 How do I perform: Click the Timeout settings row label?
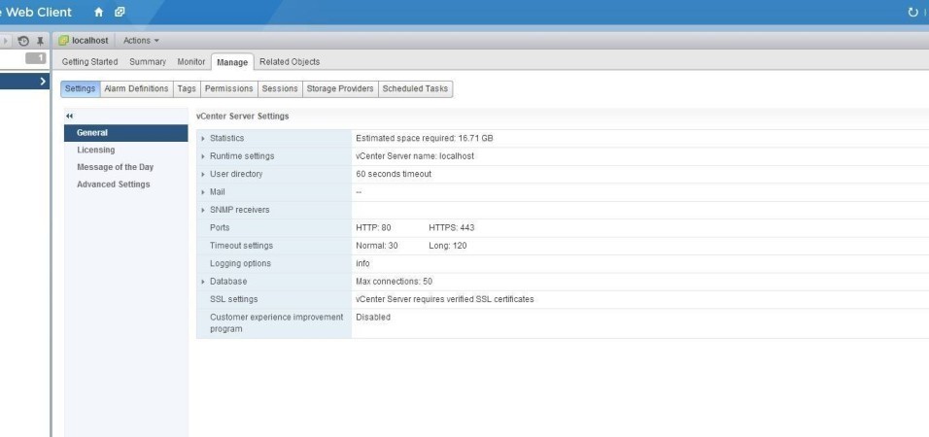coord(241,246)
